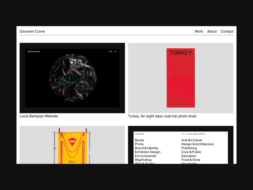The height and width of the screenshot is (190, 253).
Task: Select Environmental in the CamuffoLab preview
Action: [145, 156]
